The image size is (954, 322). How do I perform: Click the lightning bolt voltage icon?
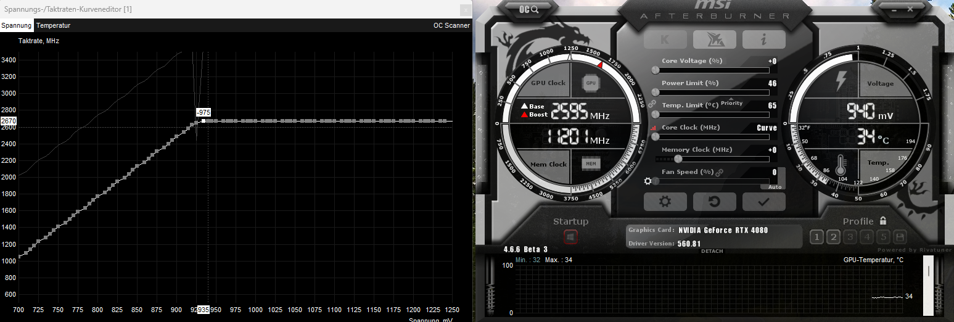[841, 80]
